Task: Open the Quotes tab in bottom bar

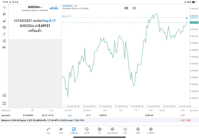Action: click(x=48, y=130)
